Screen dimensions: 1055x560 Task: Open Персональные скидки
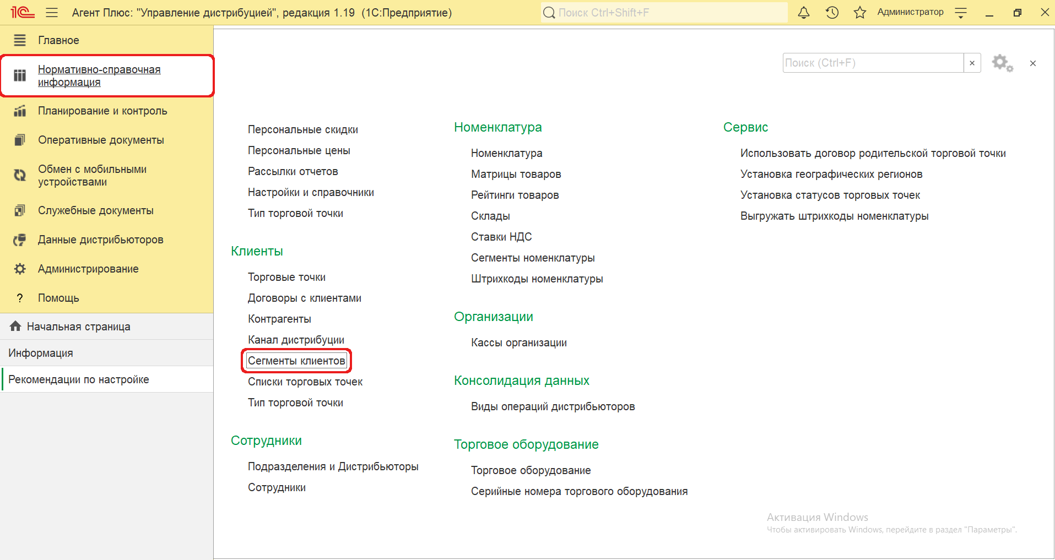tap(303, 129)
